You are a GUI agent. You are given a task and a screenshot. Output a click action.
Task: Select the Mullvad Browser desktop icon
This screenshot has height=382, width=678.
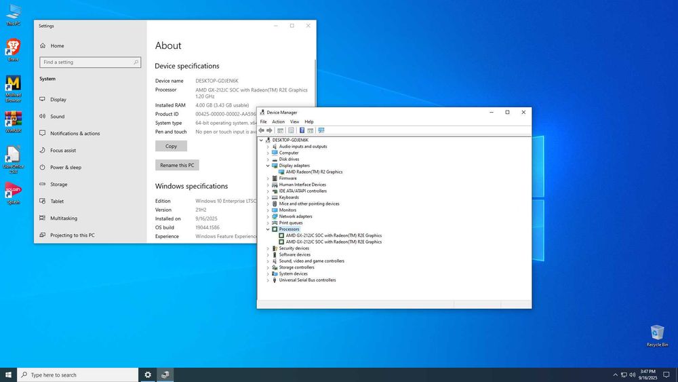tap(13, 89)
